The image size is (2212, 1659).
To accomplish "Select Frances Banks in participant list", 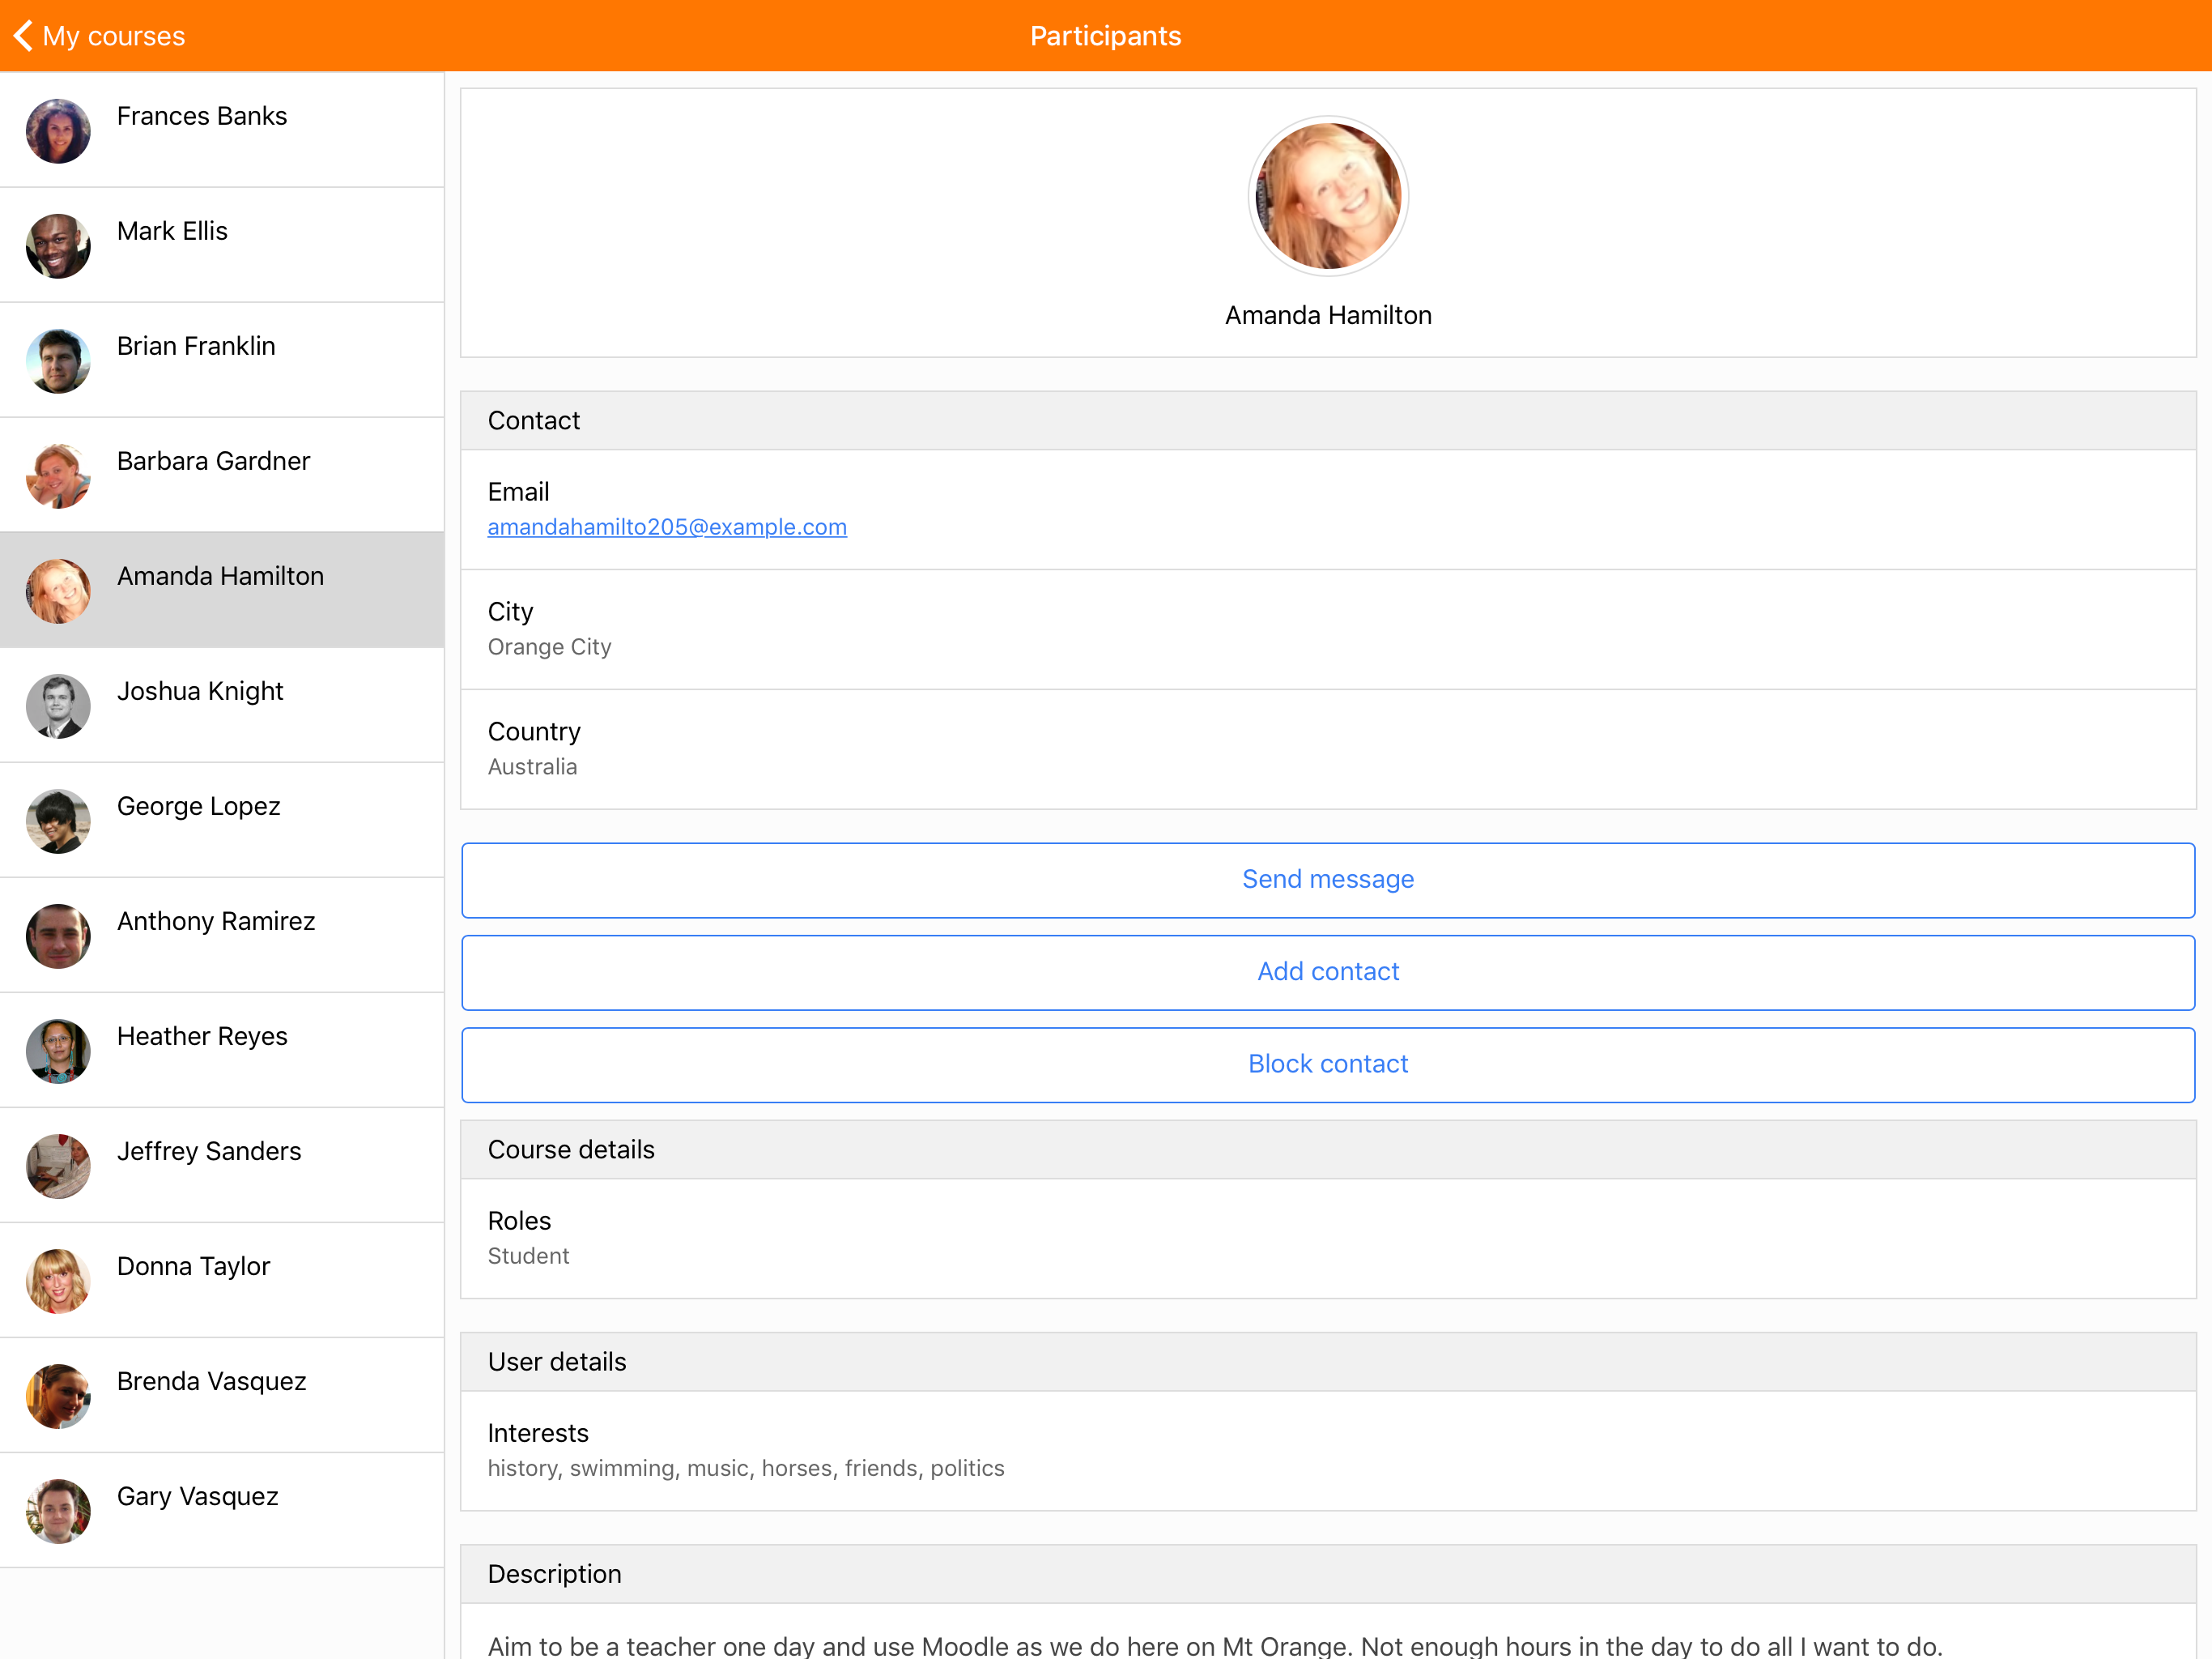I will (222, 130).
